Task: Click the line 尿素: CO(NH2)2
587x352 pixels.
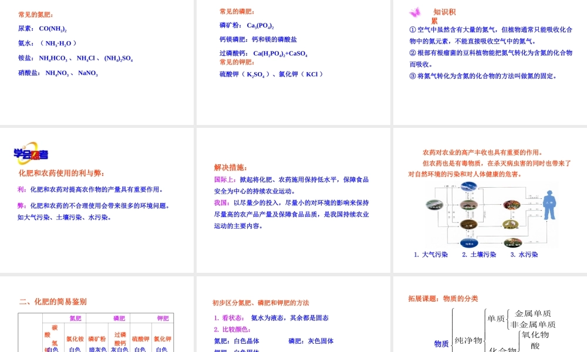Action: (42, 28)
